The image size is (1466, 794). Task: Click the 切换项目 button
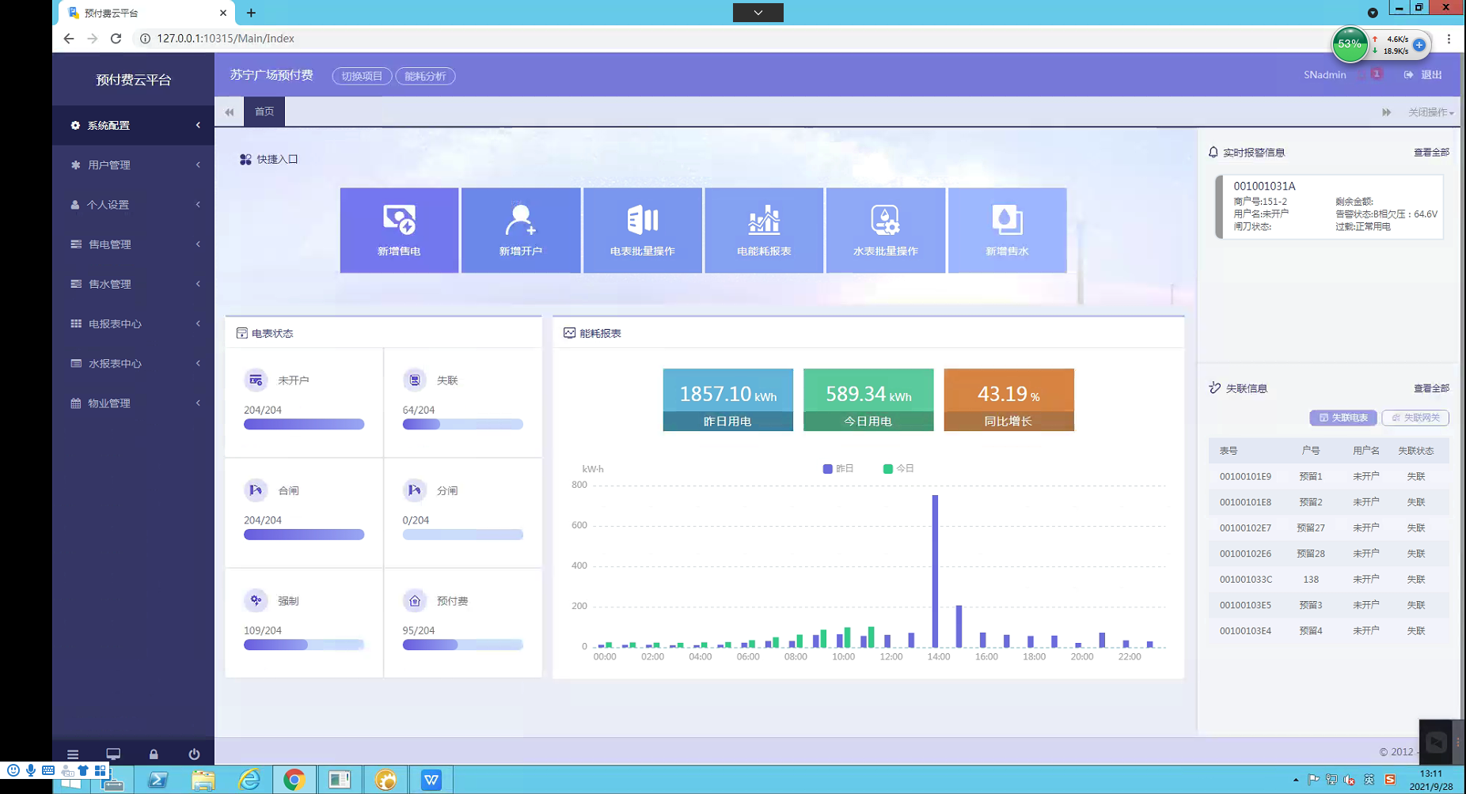pyautogui.click(x=362, y=76)
